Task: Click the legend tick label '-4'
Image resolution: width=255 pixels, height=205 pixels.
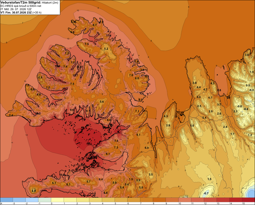Action: 1,203
